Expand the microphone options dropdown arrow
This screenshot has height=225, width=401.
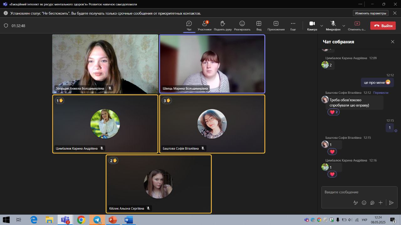click(344, 26)
